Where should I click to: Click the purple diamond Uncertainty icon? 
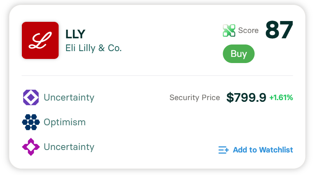coord(31,98)
